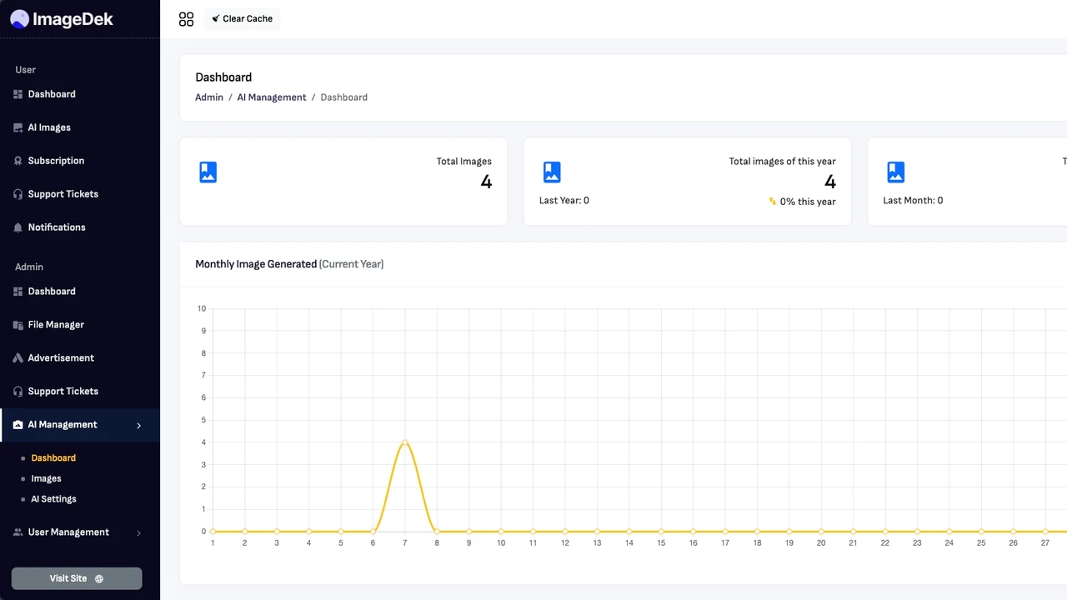This screenshot has height=600, width=1067.
Task: Click the Dashboard page heading
Action: click(223, 77)
